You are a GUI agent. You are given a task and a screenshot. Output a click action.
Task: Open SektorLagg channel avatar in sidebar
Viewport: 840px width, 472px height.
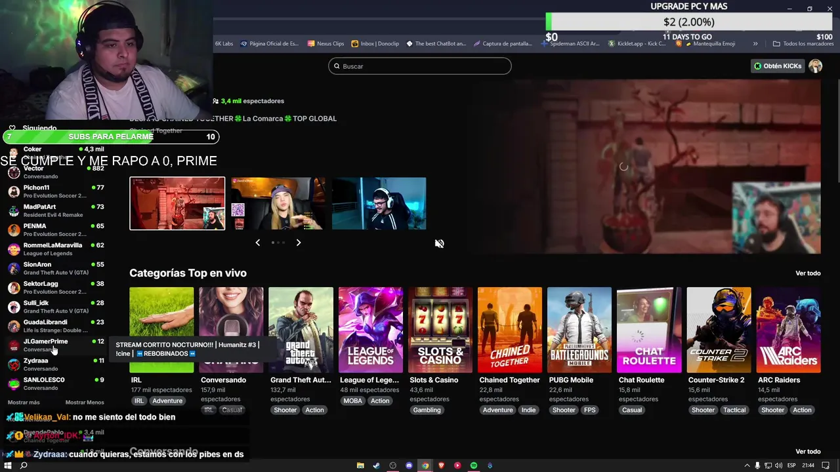pyautogui.click(x=14, y=288)
